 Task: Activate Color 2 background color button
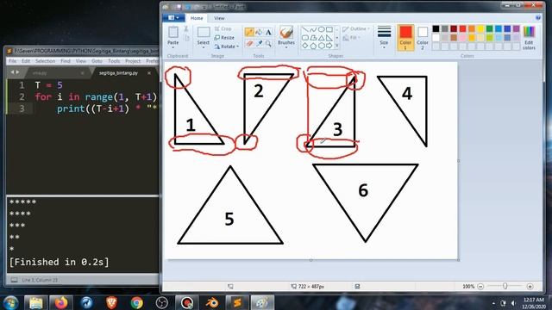pos(423,37)
